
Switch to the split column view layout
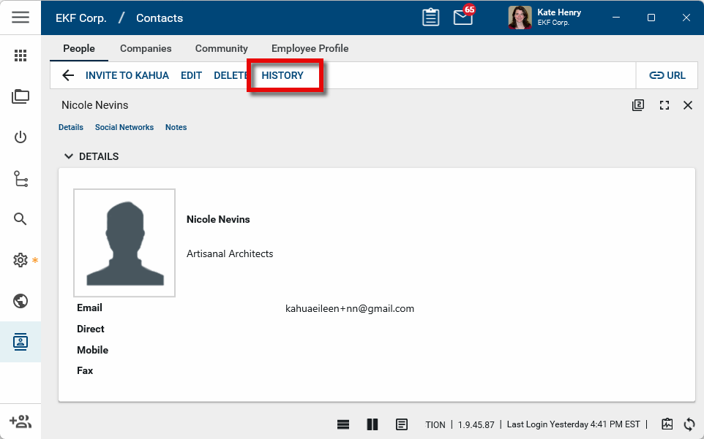(x=372, y=424)
